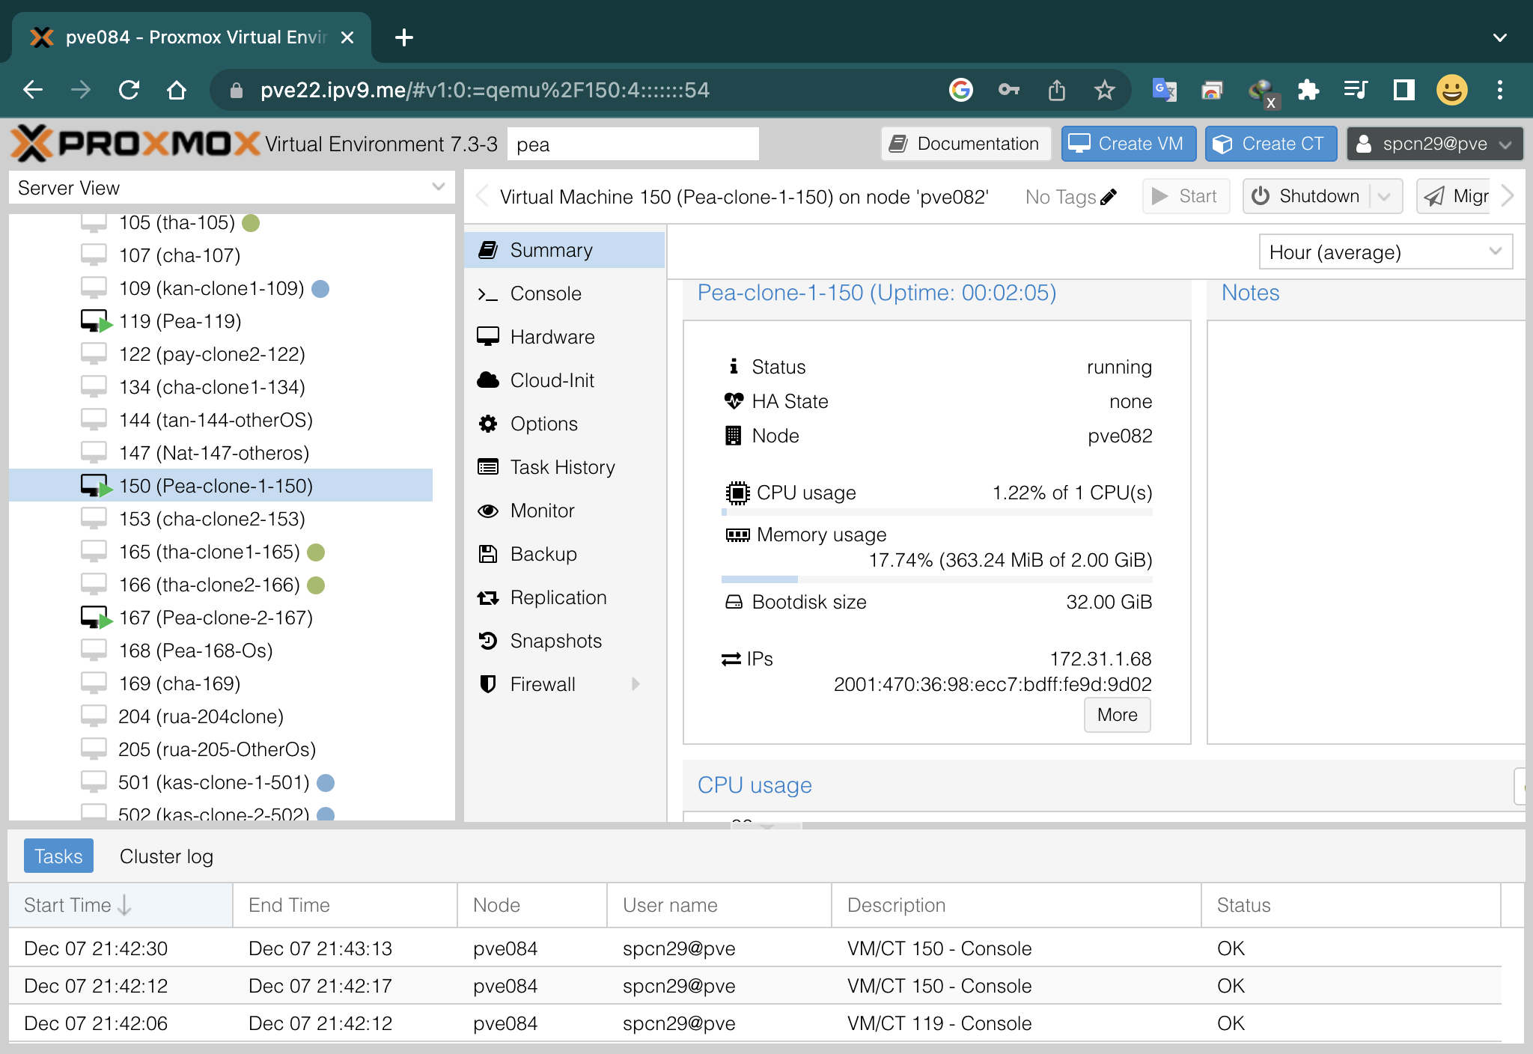The image size is (1533, 1054).
Task: Expand tab search chevron in browser
Action: point(1499,37)
